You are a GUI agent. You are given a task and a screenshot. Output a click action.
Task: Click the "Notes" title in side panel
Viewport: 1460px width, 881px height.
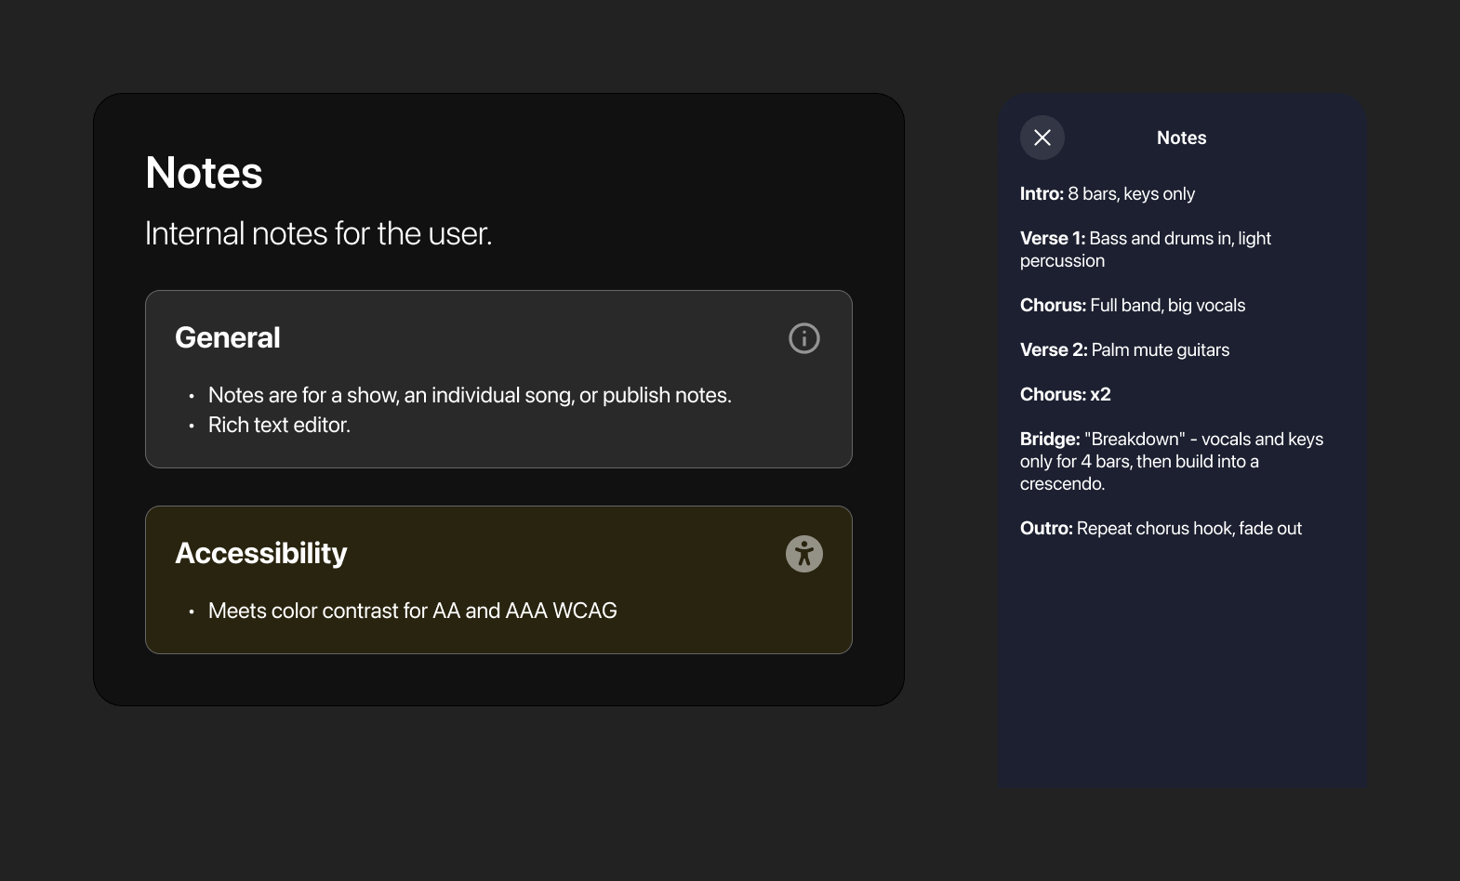pos(1181,138)
